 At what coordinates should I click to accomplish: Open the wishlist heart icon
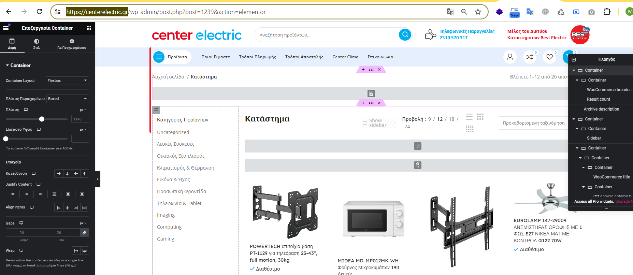tap(549, 57)
